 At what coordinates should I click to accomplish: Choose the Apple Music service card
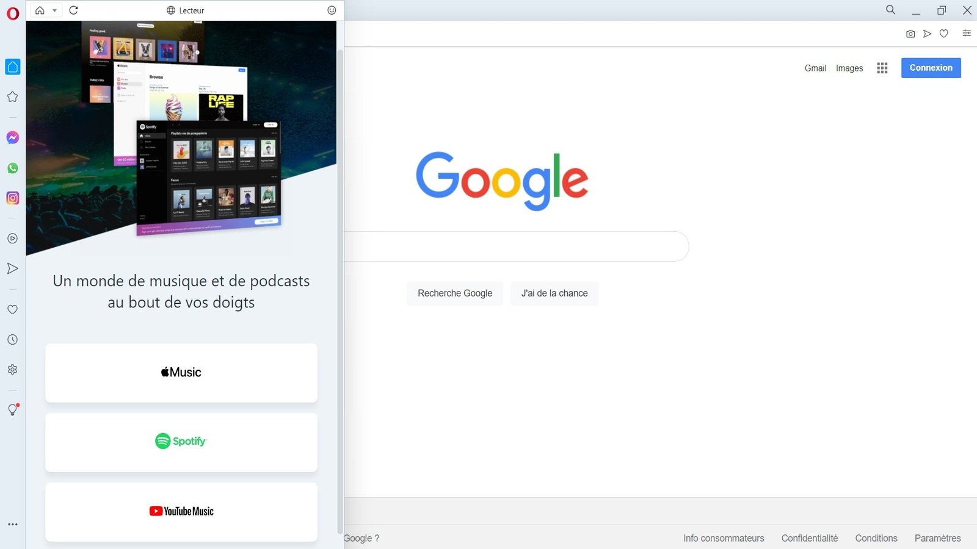181,373
